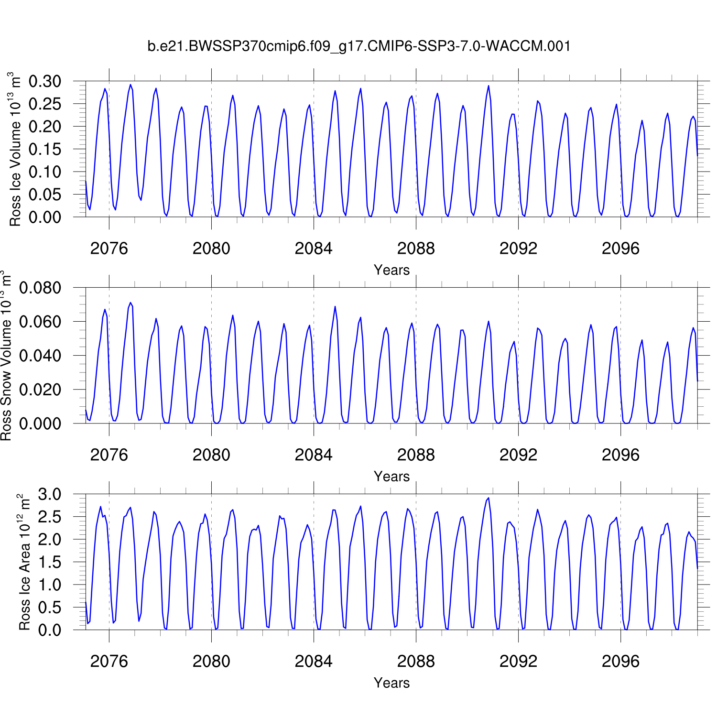This screenshot has width=717, height=717.
Task: Select the 2088 tick label in the top panel
Action: [x=416, y=249]
